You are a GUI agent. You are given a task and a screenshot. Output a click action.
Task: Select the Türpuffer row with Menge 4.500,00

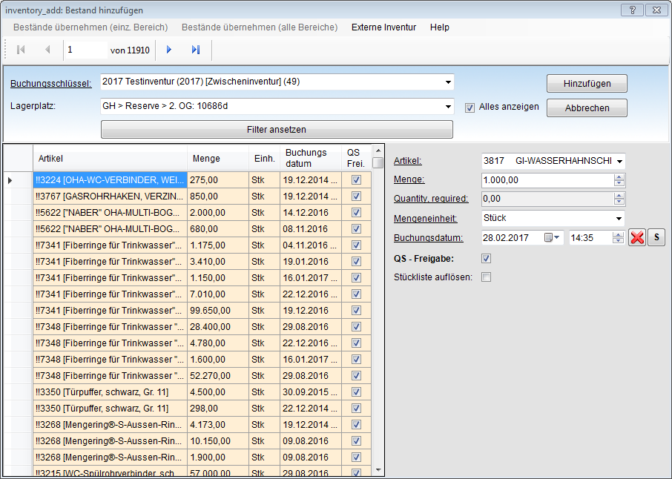click(188, 392)
